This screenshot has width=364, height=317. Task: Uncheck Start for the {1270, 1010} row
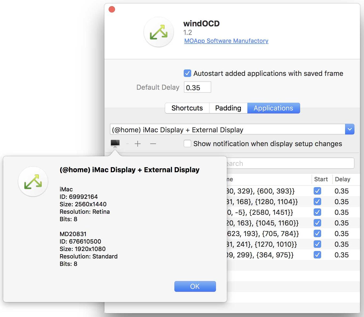point(317,244)
